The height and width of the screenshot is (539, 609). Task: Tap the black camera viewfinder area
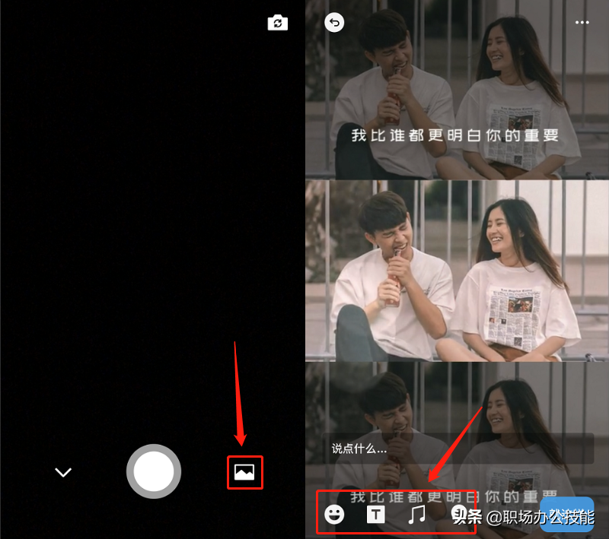tap(152, 228)
